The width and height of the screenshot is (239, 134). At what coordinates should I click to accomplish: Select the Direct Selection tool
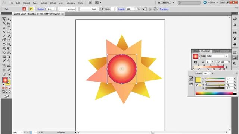[9, 19]
